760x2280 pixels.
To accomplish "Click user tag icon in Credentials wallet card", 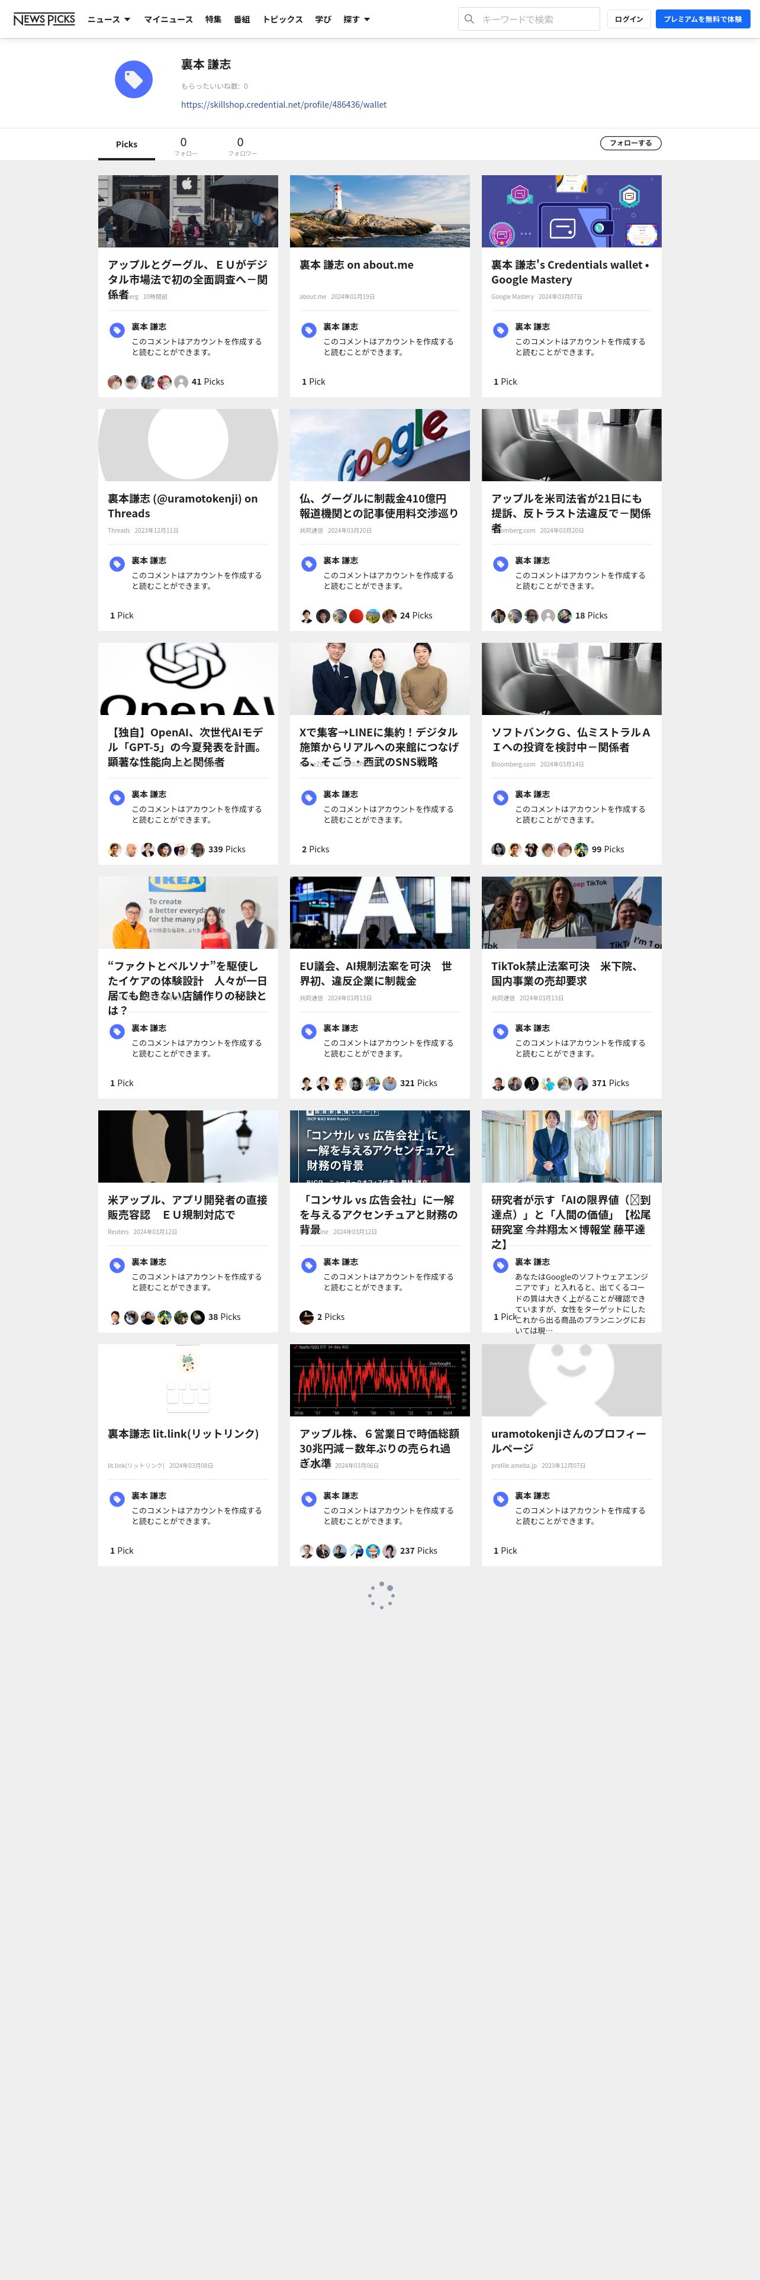I will coord(501,330).
